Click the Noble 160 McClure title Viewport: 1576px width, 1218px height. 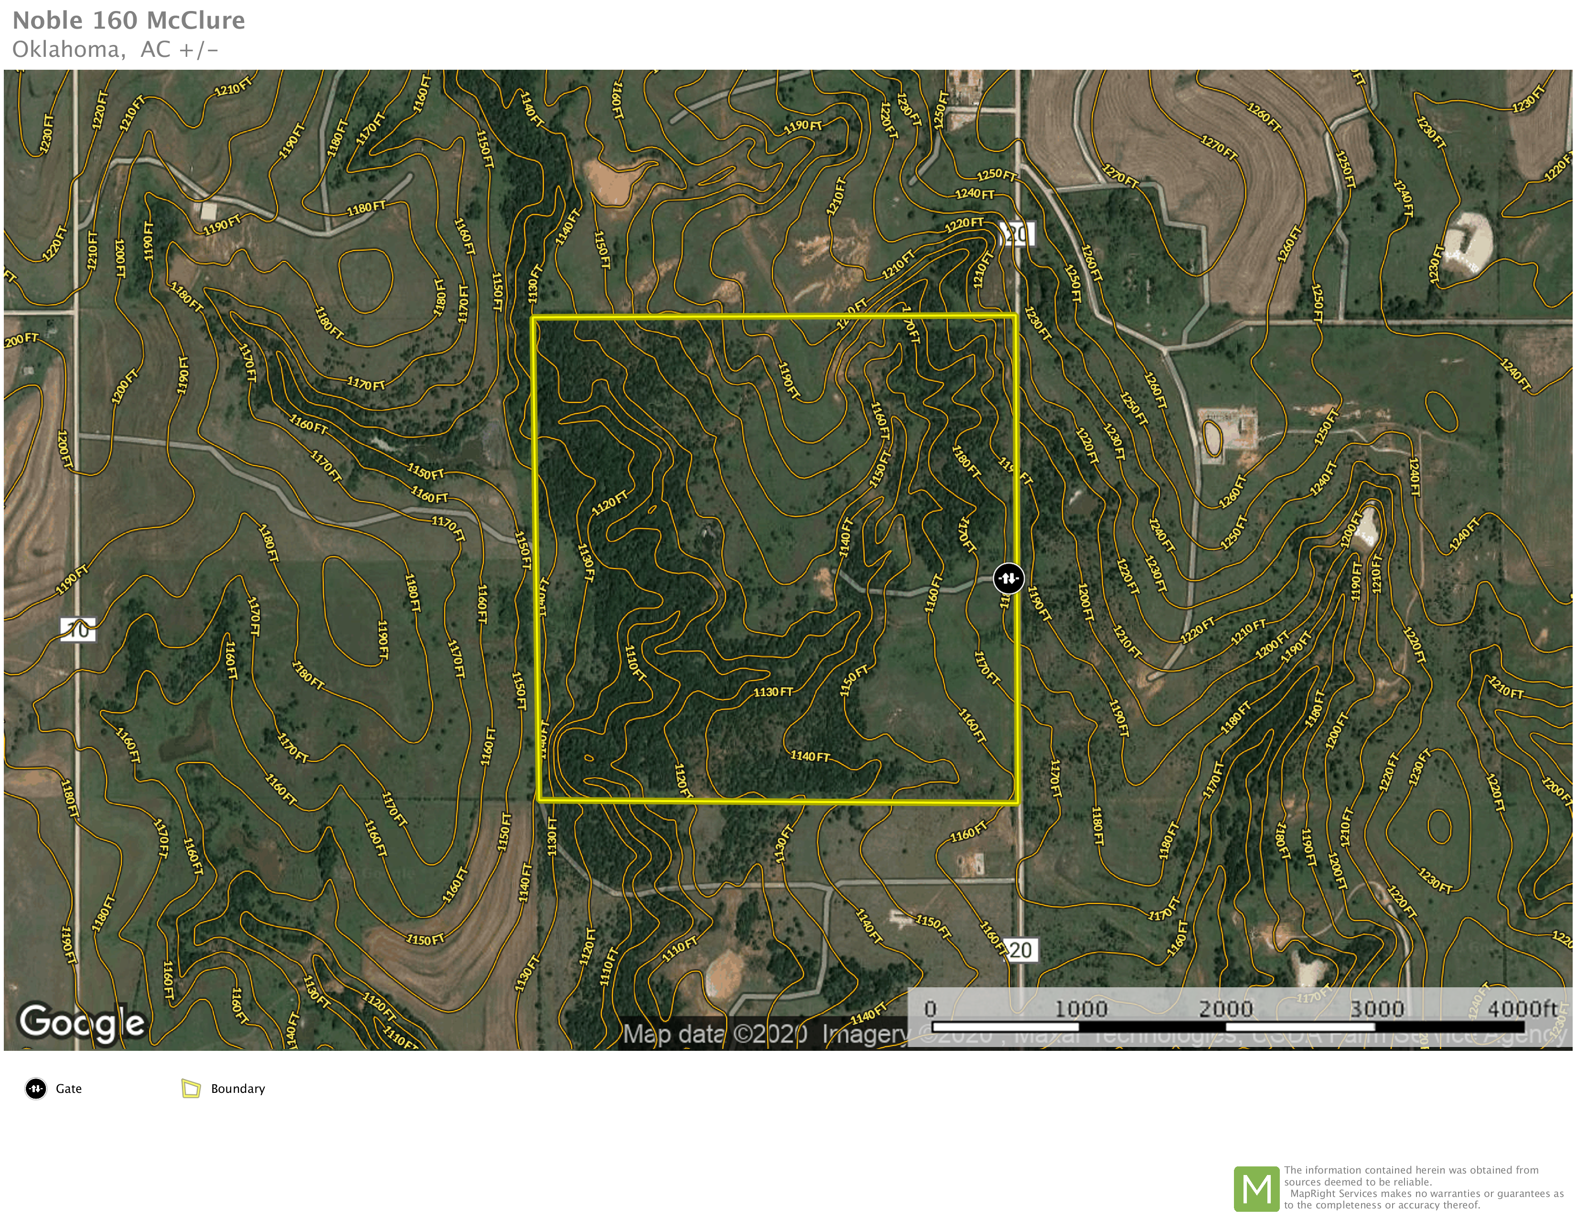pyautogui.click(x=129, y=20)
